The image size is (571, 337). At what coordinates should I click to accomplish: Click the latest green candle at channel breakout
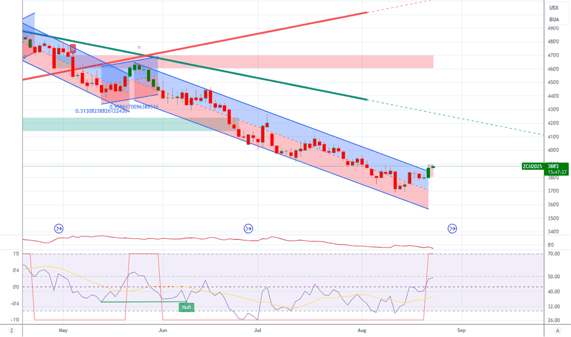(x=429, y=172)
